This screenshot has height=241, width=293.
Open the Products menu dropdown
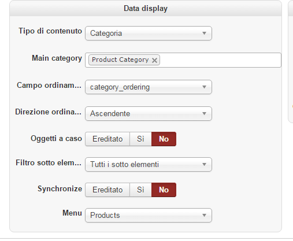149,216
